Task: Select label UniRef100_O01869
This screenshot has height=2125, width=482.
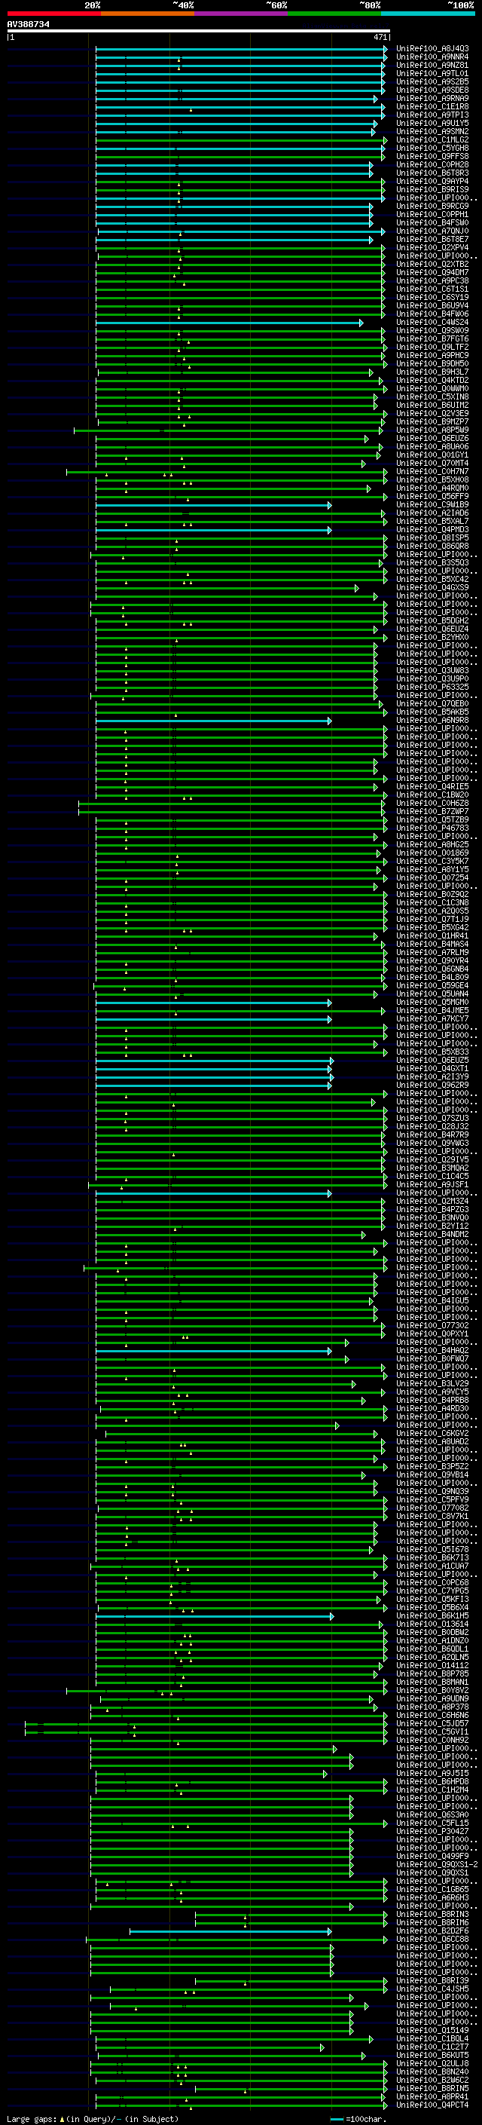Action: click(432, 853)
